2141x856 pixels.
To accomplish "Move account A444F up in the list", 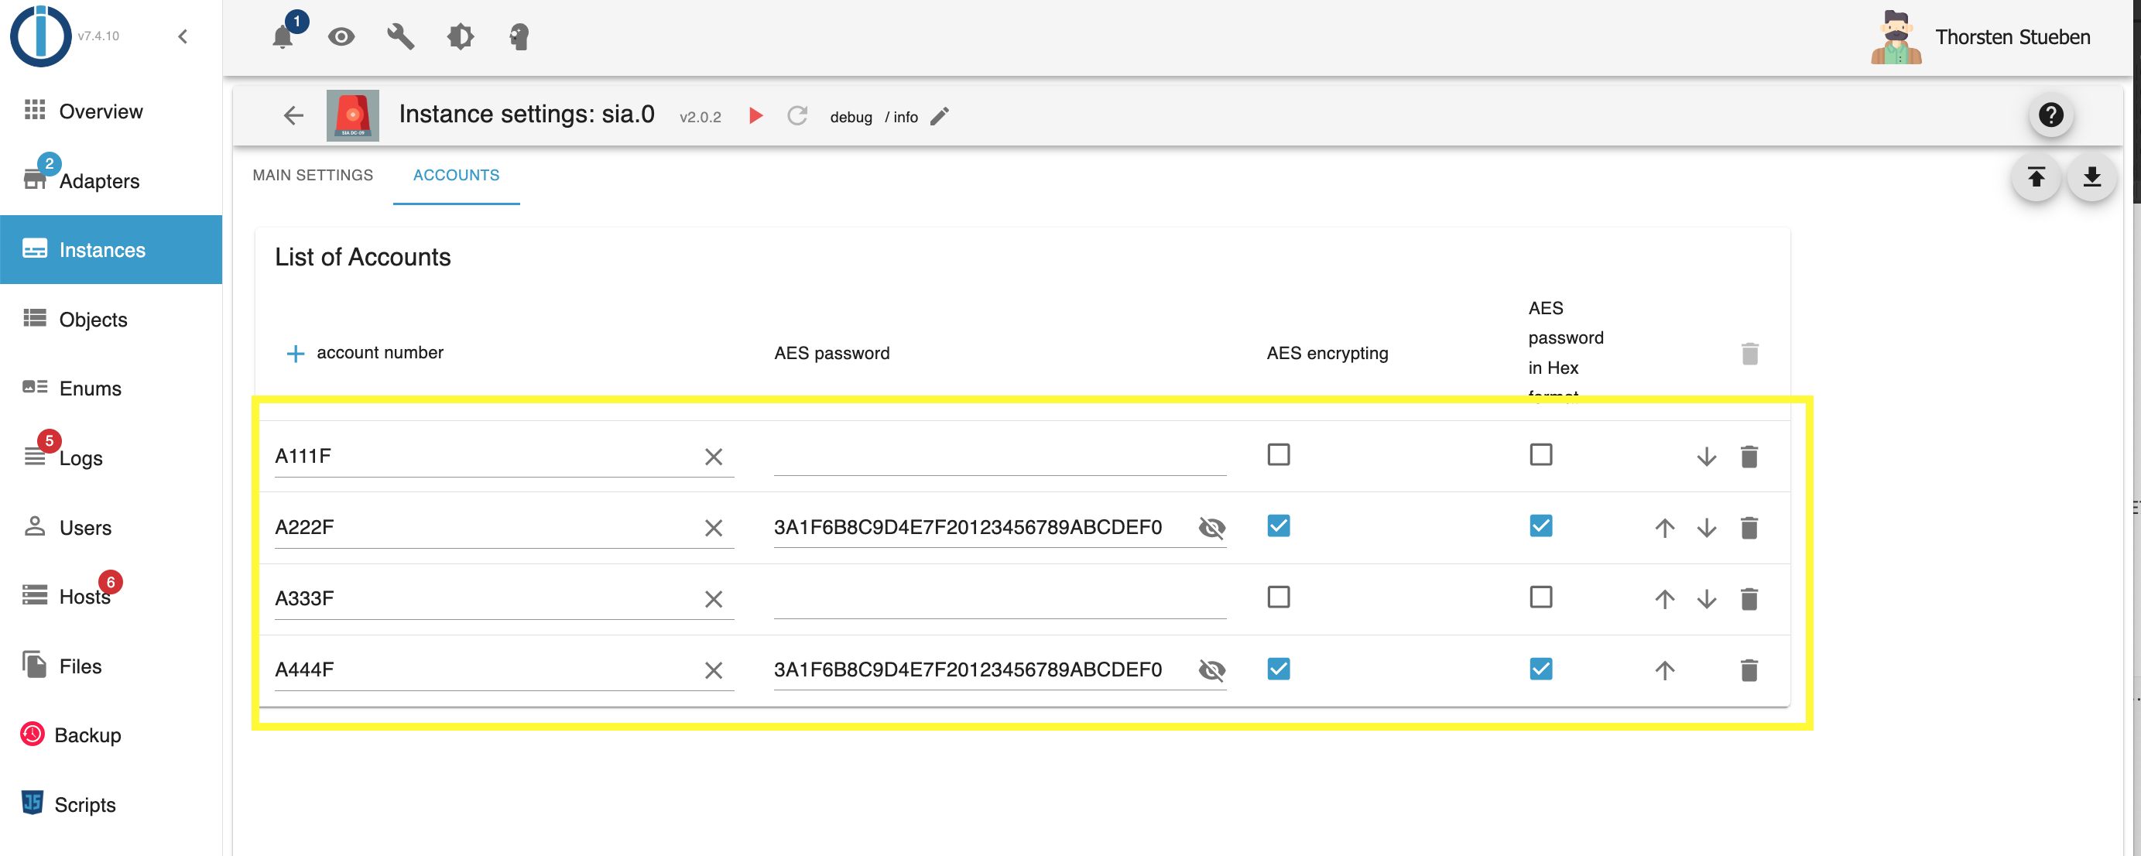I will 1664,669.
